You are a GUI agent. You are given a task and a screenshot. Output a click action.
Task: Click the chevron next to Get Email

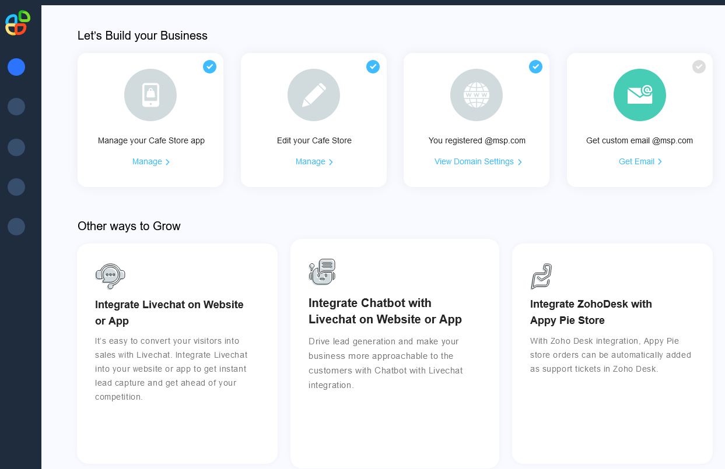point(660,162)
